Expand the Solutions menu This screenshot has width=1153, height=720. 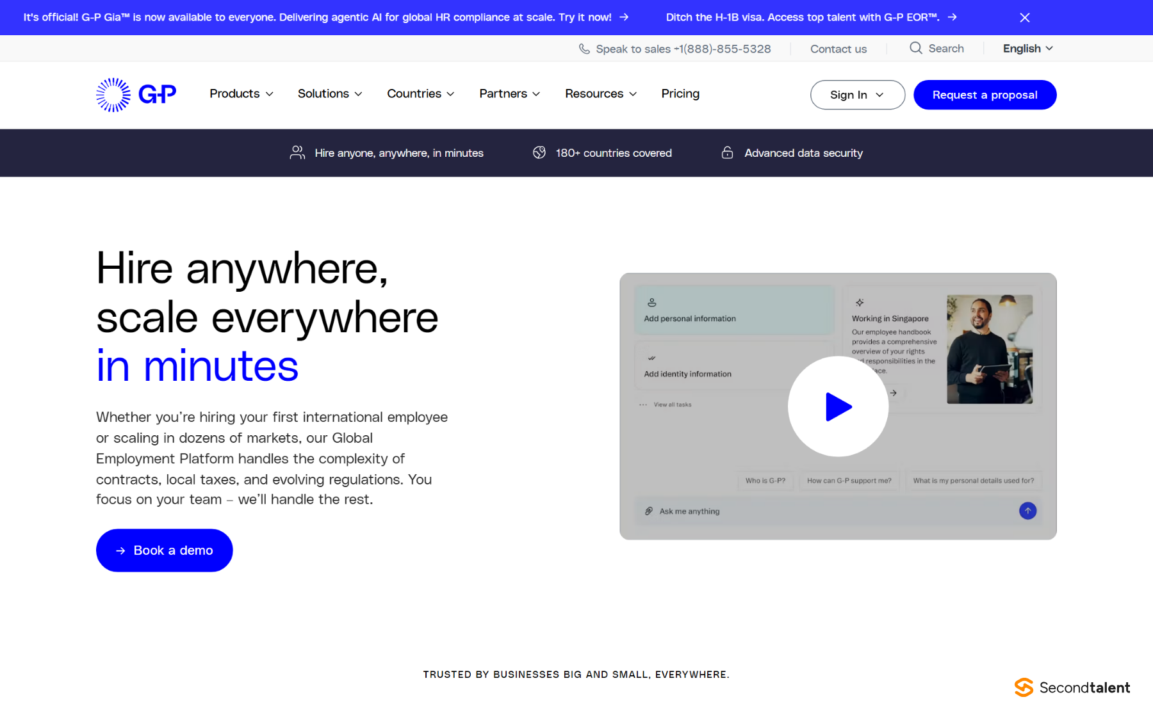(x=330, y=94)
